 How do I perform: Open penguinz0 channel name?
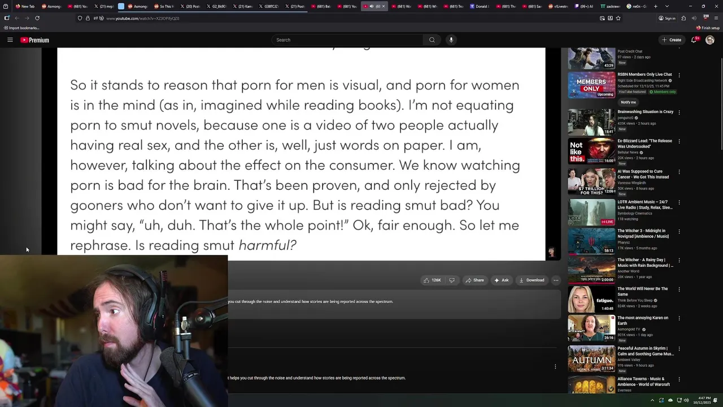coord(626,118)
